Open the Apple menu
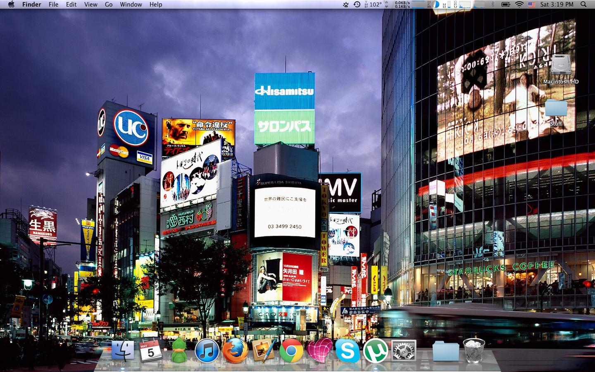This screenshot has height=372, width=595. click(11, 4)
